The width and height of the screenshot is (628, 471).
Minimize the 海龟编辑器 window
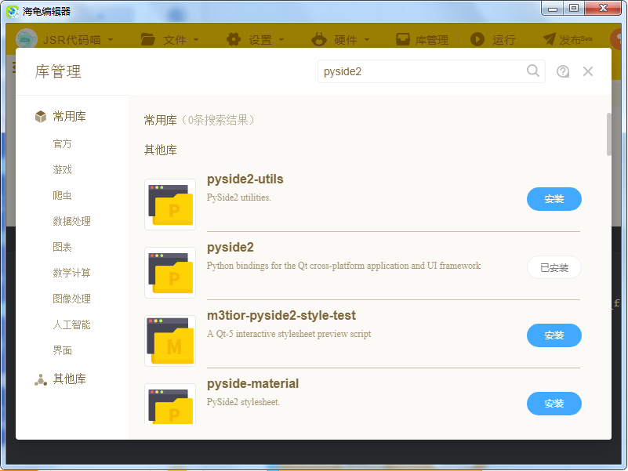[x=552, y=9]
